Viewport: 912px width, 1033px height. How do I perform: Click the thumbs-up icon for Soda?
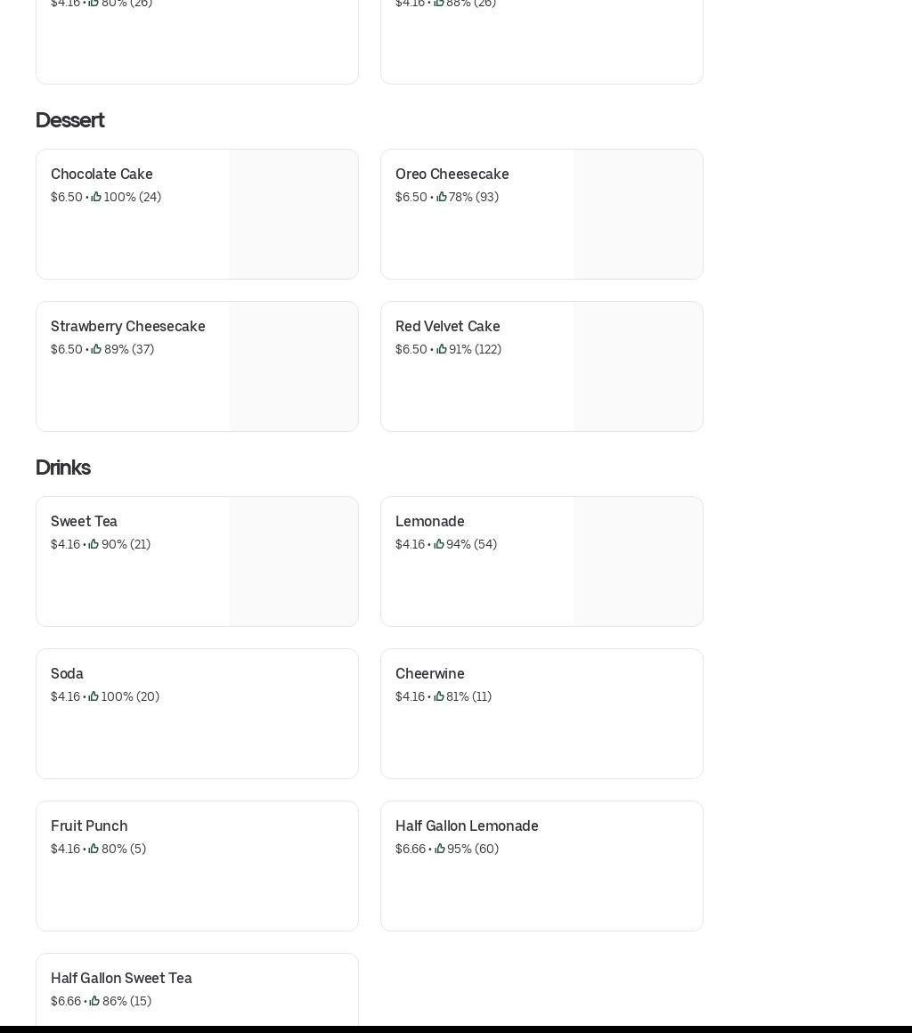pos(94,696)
